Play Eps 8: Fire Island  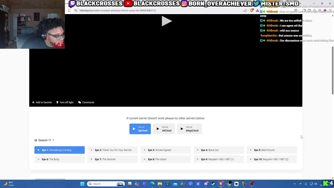point(166,159)
